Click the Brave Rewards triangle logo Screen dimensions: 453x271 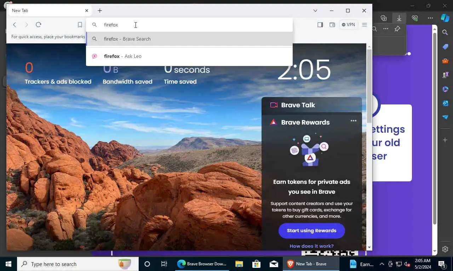(274, 122)
